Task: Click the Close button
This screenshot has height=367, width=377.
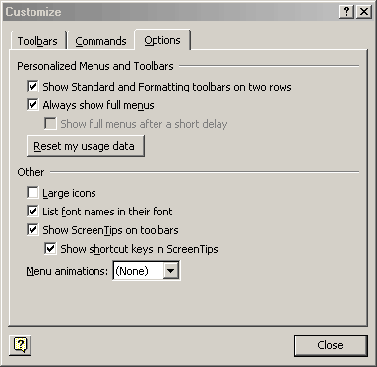Action: (331, 345)
